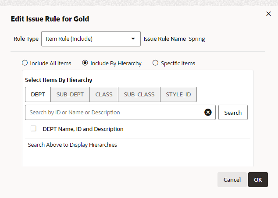This screenshot has height=198, width=278.
Task: Select the Include All Items option
Action: (25, 63)
